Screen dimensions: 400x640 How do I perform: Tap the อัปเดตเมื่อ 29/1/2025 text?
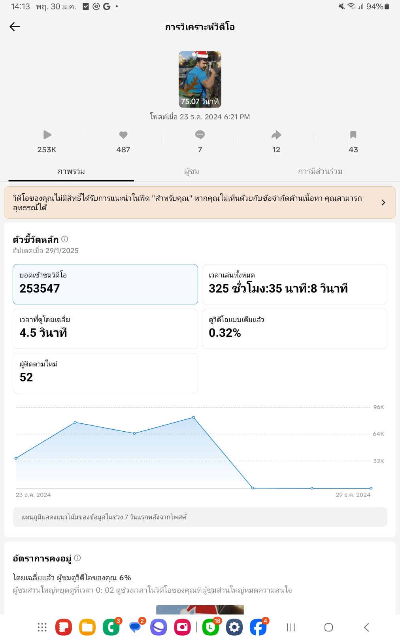46,251
